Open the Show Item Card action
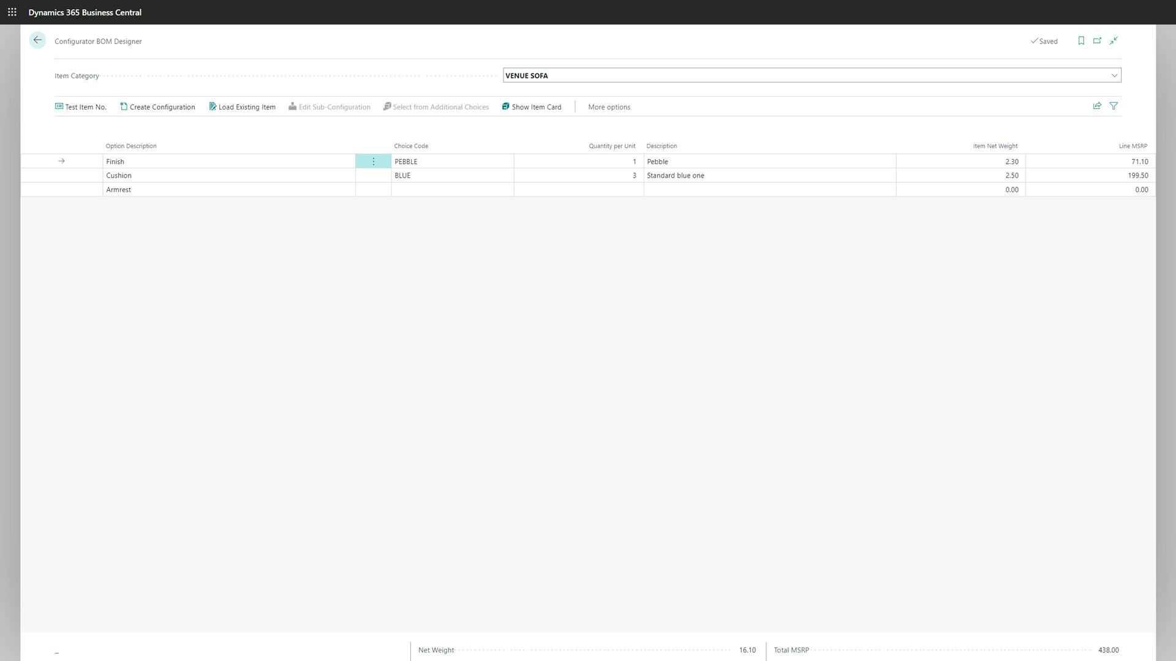The image size is (1176, 661). coord(532,106)
